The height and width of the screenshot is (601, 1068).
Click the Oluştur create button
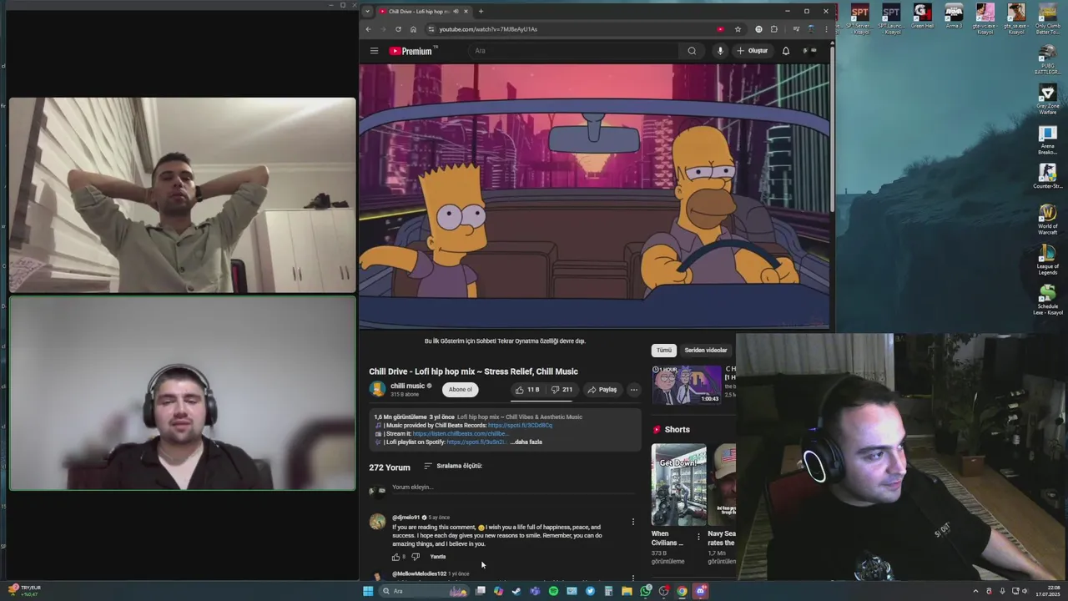pos(752,51)
